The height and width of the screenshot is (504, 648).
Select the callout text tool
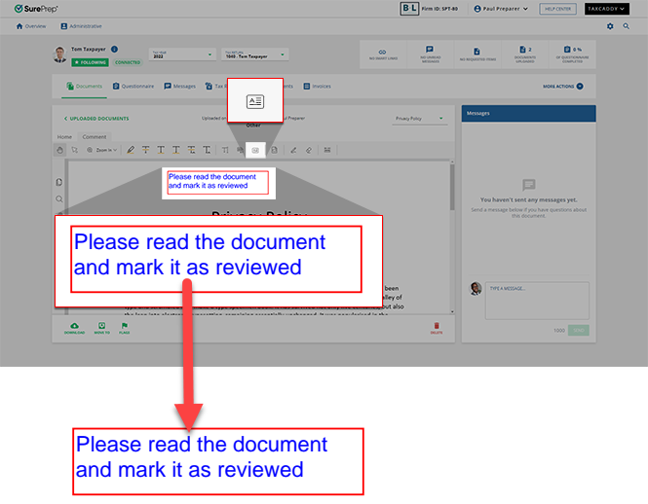click(x=240, y=150)
